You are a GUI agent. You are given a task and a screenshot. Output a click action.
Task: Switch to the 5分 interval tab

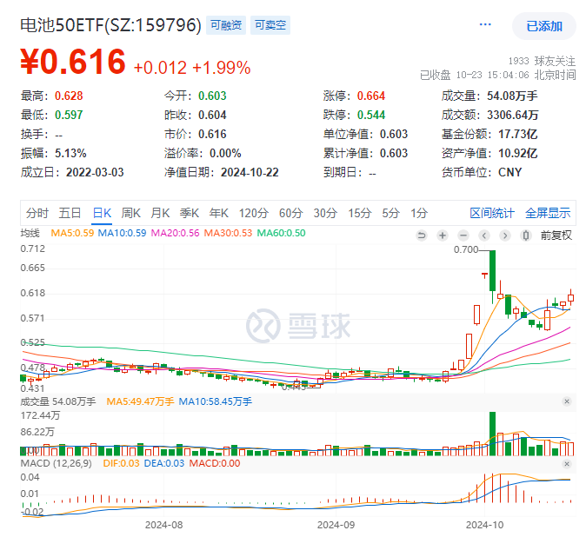[391, 213]
